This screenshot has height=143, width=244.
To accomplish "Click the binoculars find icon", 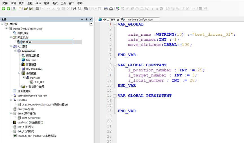I will [x=74, y=8].
